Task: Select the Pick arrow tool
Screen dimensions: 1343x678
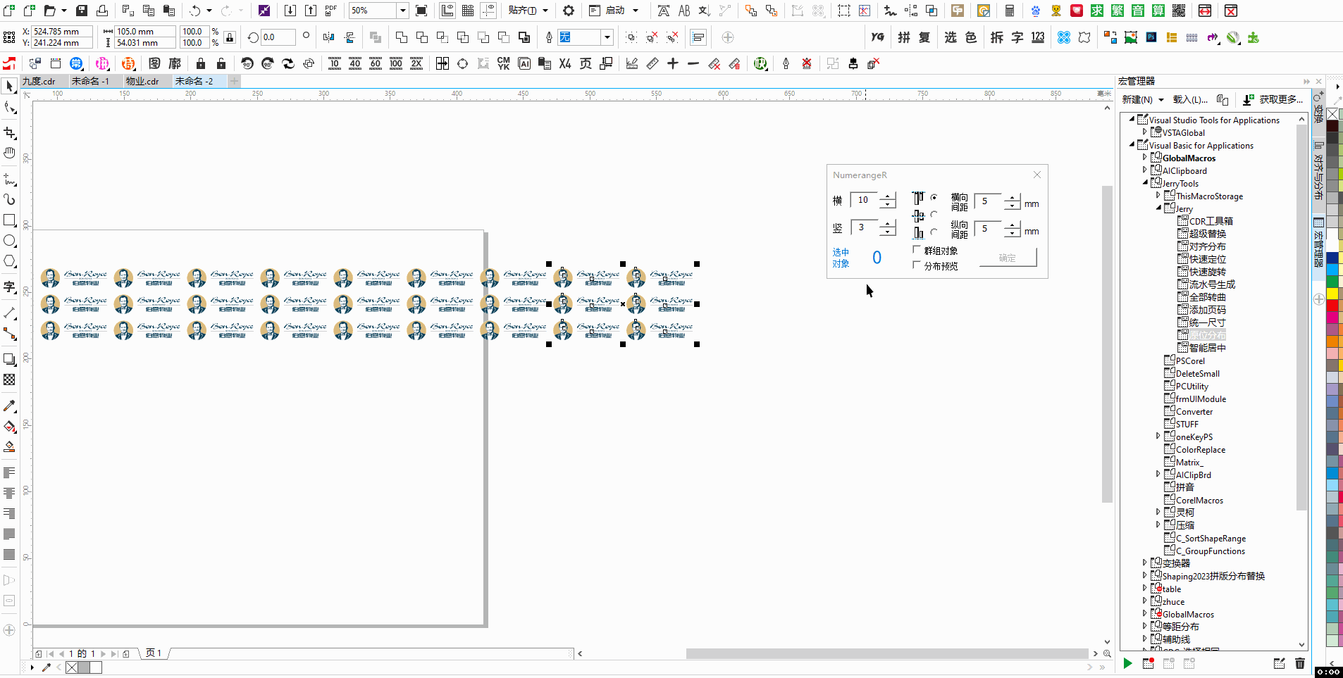Action: [x=10, y=87]
